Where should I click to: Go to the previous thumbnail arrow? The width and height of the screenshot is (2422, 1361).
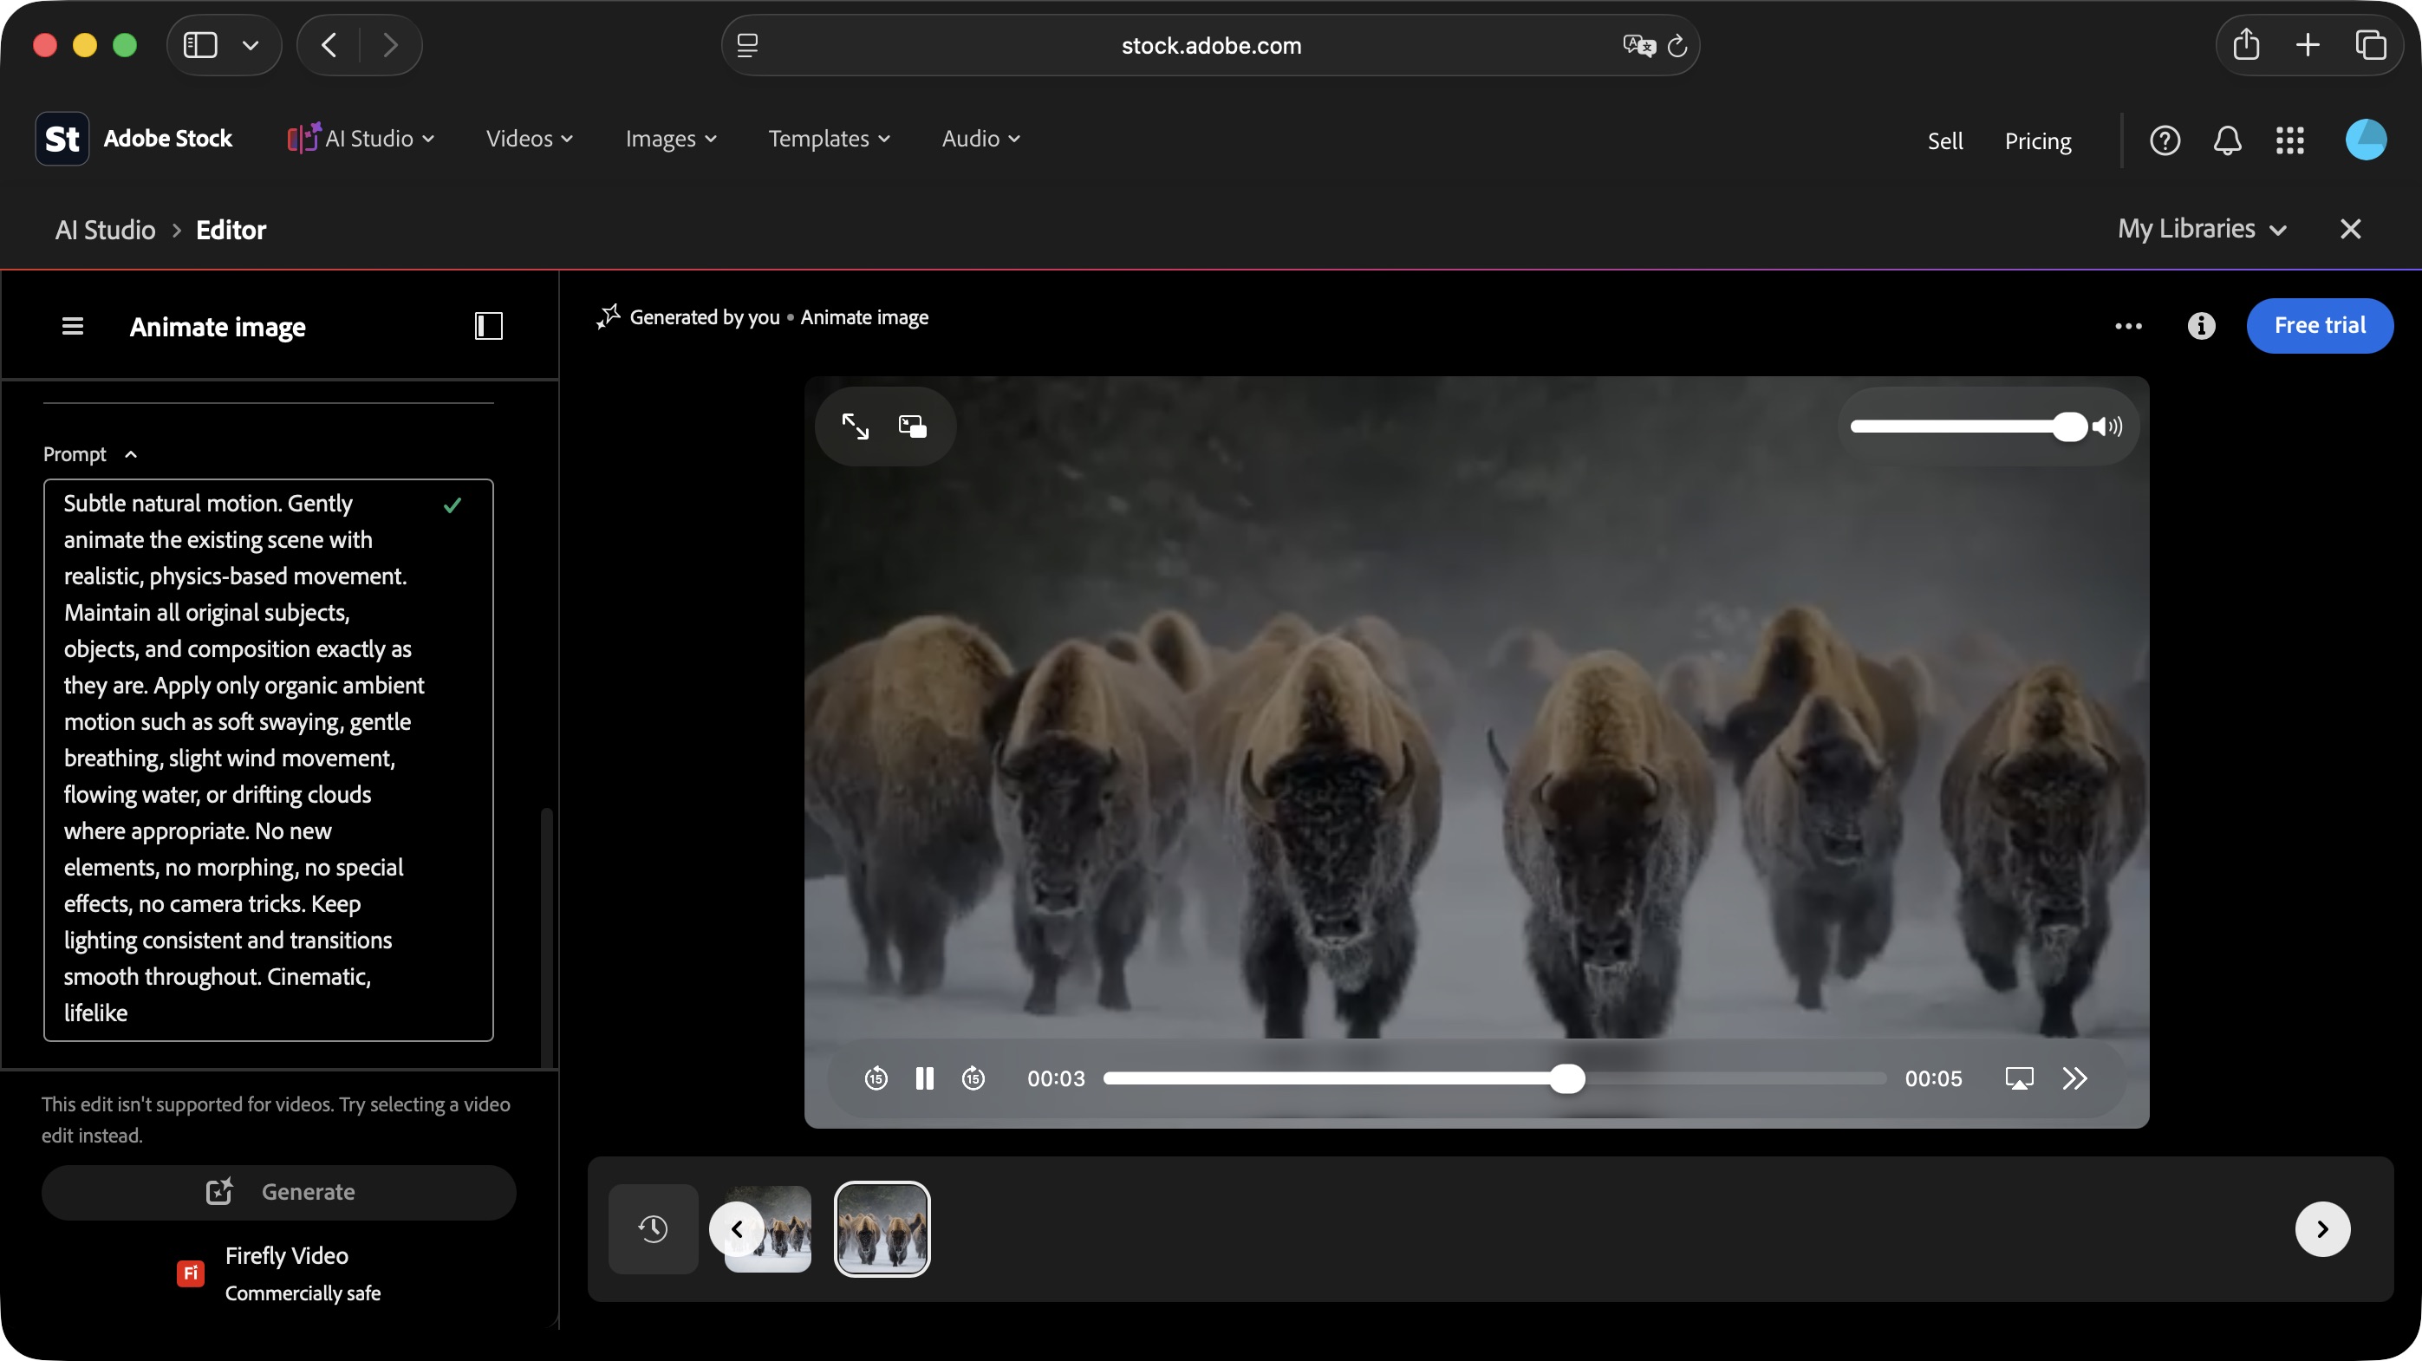(736, 1228)
